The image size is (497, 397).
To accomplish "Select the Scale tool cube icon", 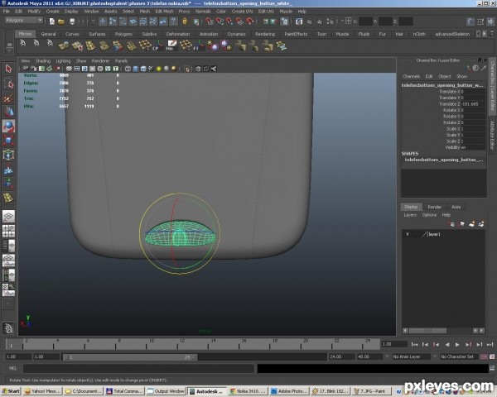I will point(8,141).
